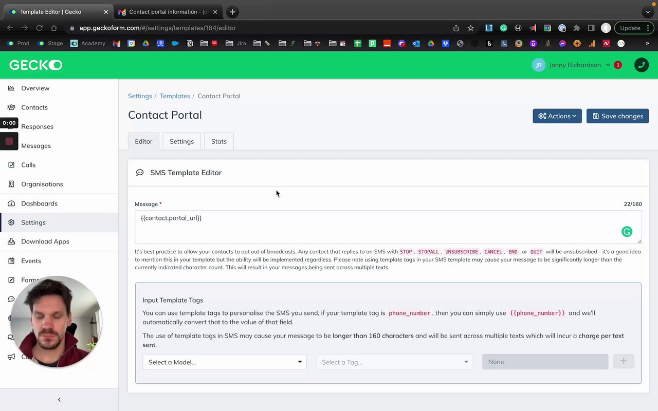
Task: Bookmark this page with the star icon
Action: pyautogui.click(x=470, y=28)
